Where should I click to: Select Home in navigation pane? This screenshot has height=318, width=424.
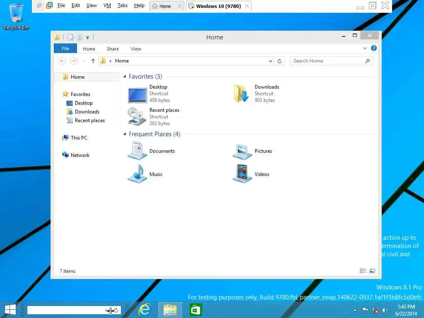pos(87,77)
